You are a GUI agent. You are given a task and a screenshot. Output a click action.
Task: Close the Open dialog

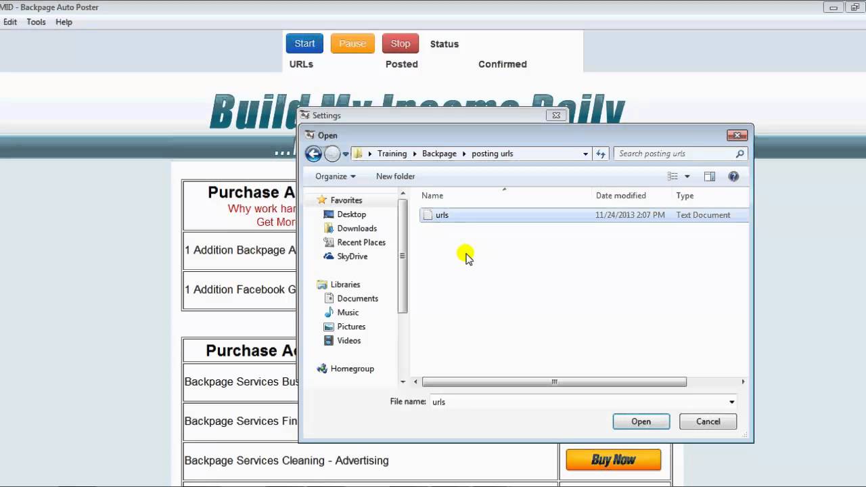(737, 135)
